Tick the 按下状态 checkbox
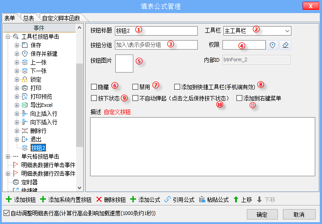322x224 pixels. (x=94, y=98)
